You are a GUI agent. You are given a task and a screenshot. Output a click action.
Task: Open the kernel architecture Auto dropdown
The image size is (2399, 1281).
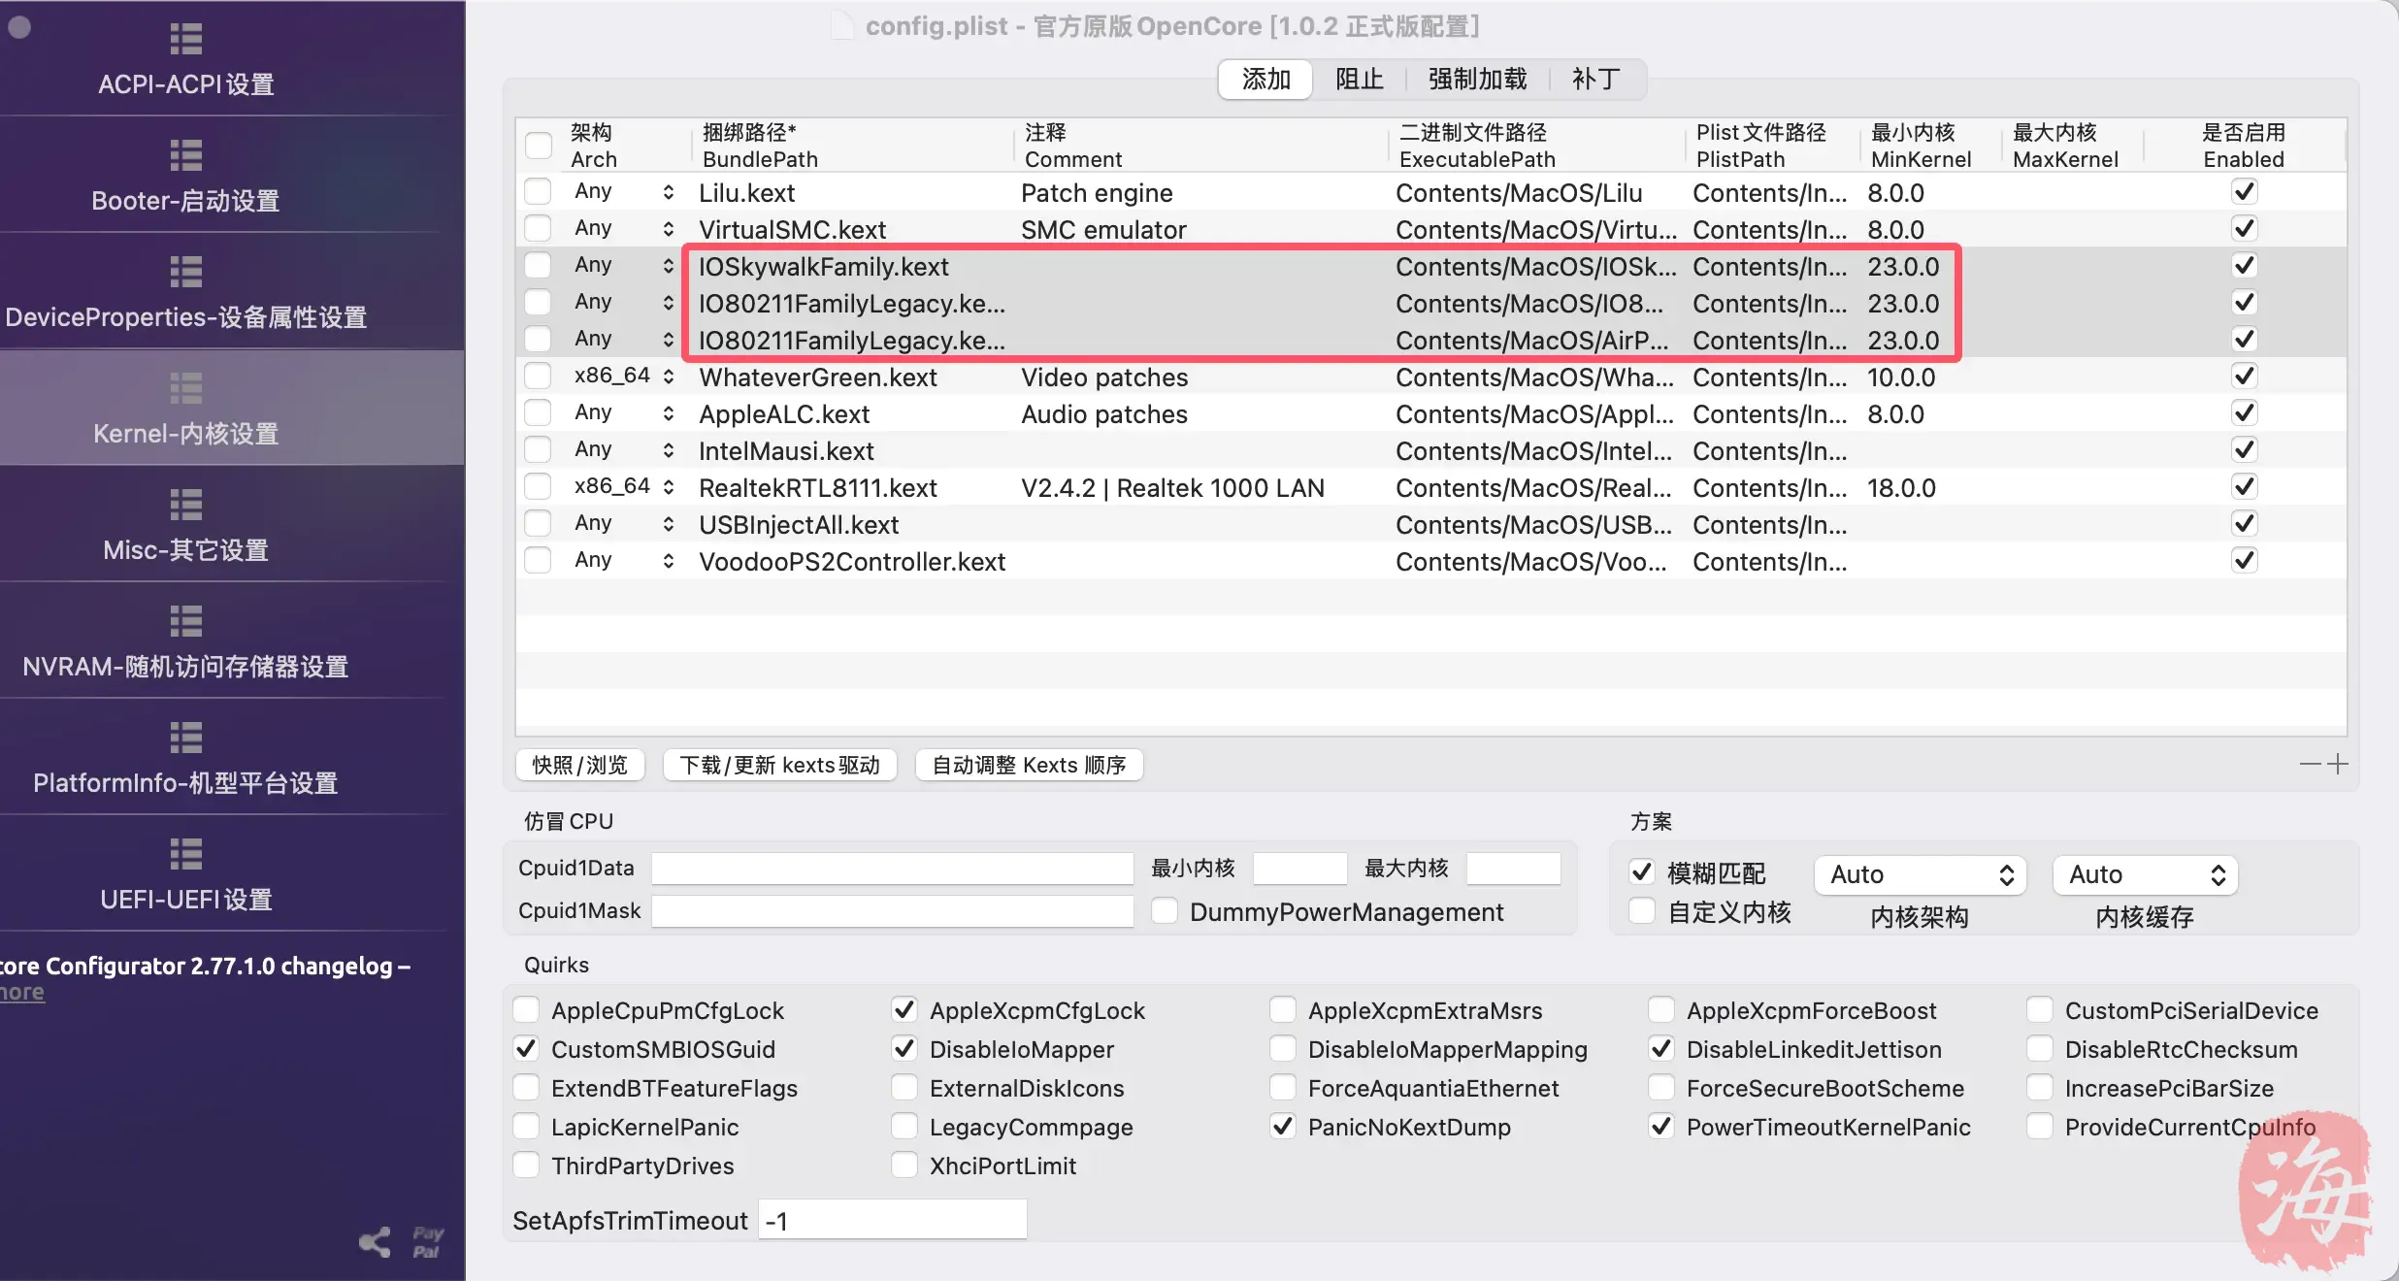1920,874
